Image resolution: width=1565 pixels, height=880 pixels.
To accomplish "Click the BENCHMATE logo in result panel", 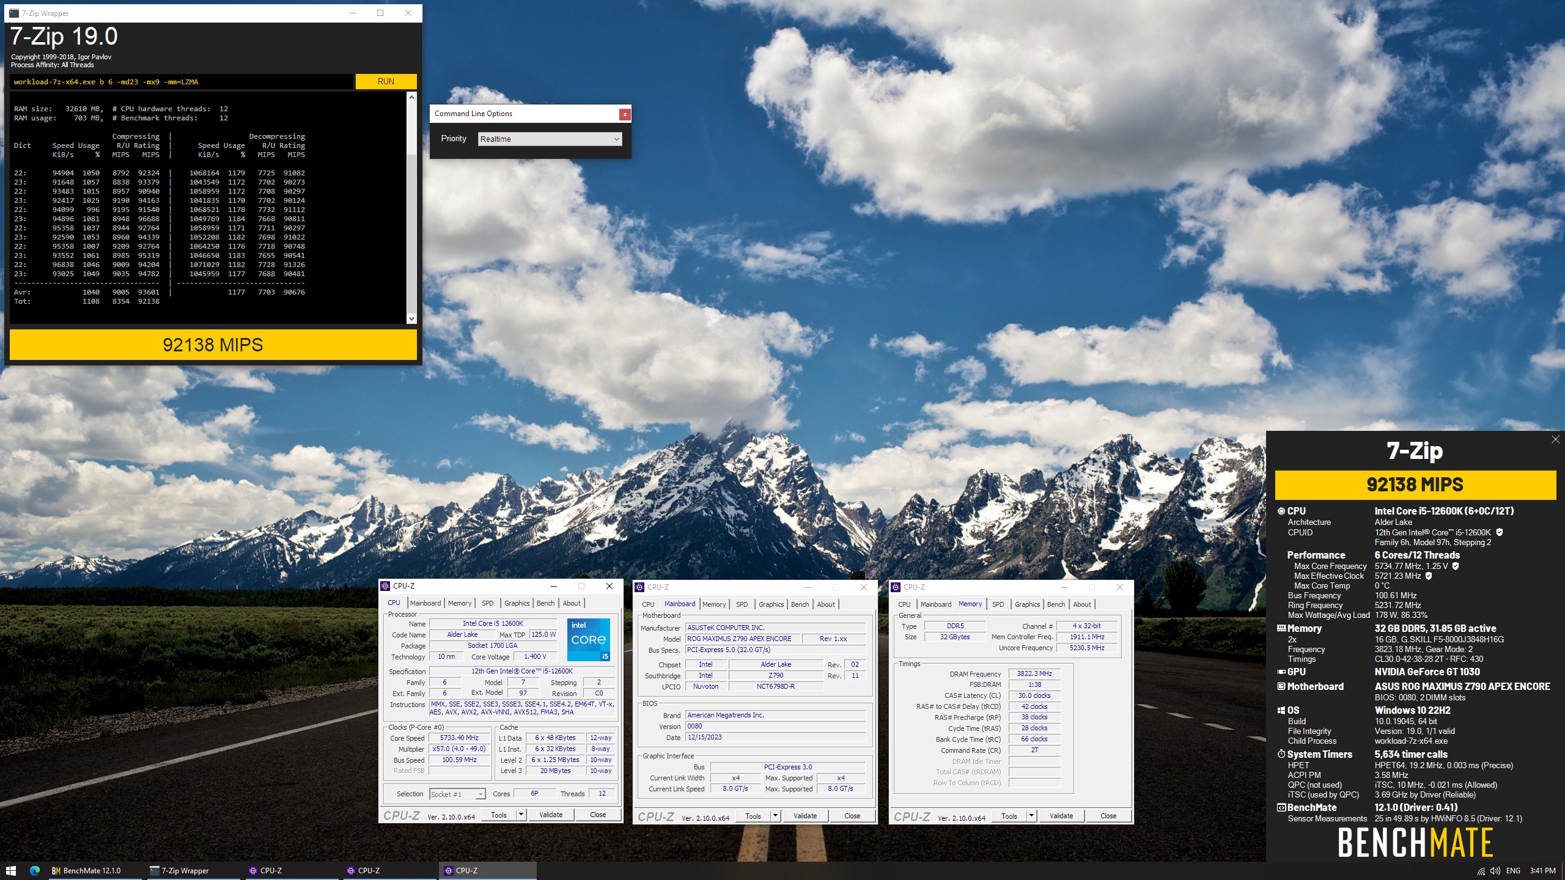I will (x=1415, y=842).
